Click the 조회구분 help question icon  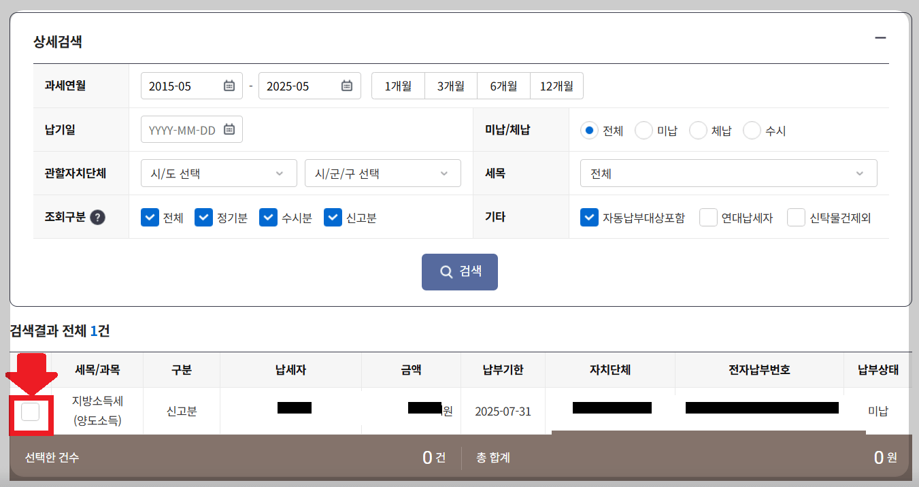98,218
